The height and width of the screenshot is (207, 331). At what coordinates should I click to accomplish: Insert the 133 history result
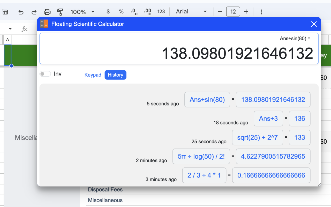[x=300, y=137]
